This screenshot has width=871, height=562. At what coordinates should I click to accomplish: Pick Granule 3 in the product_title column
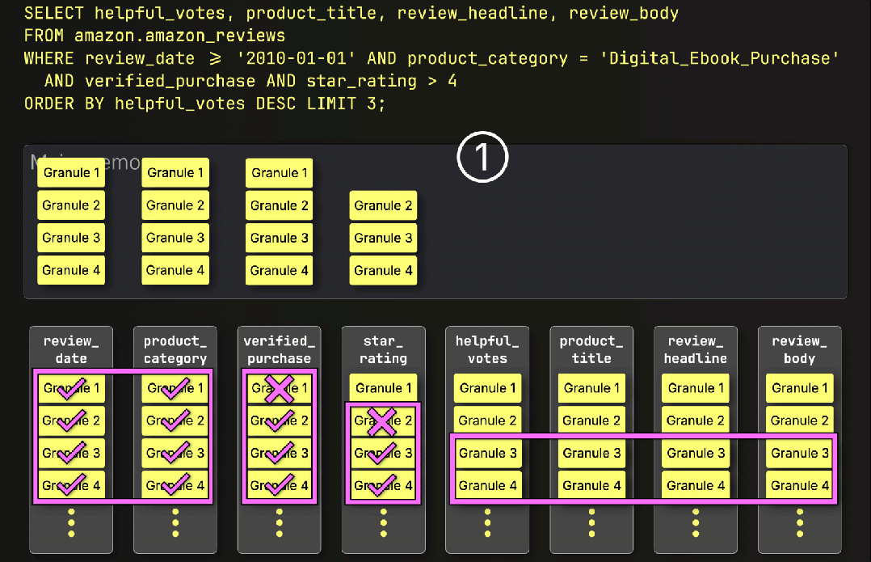[591, 453]
